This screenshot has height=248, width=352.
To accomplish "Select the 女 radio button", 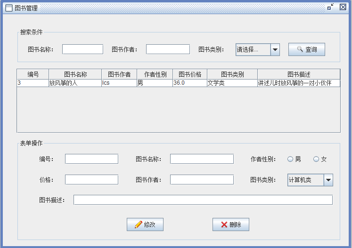I will click(320, 159).
